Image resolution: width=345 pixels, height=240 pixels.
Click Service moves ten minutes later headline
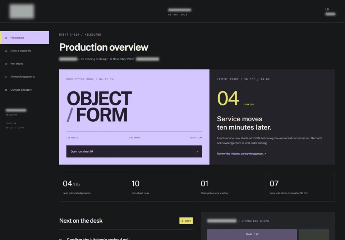[244, 123]
